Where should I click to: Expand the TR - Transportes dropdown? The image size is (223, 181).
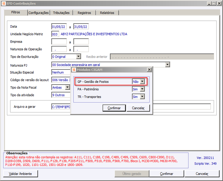click(142, 97)
